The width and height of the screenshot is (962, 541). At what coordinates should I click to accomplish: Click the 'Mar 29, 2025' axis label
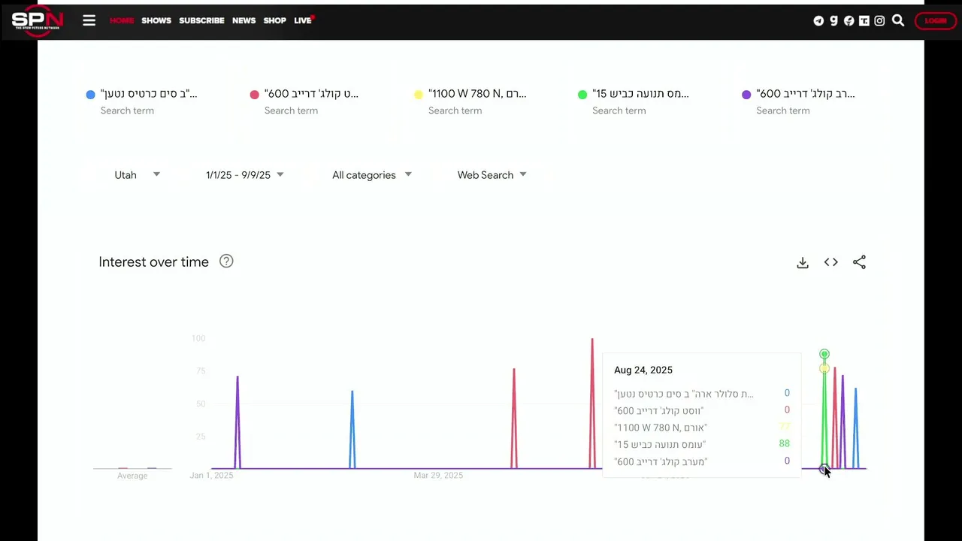tap(438, 476)
